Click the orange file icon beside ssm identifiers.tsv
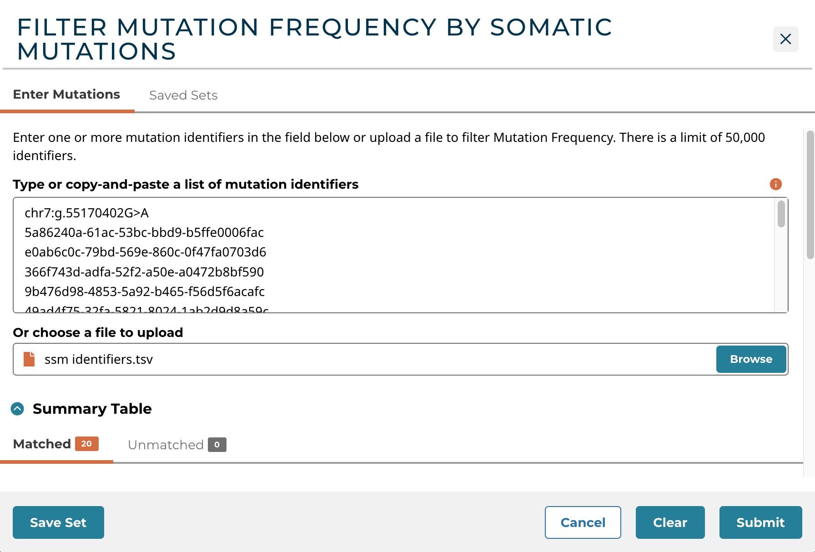Screen dimensions: 815x552 tap(29, 359)
